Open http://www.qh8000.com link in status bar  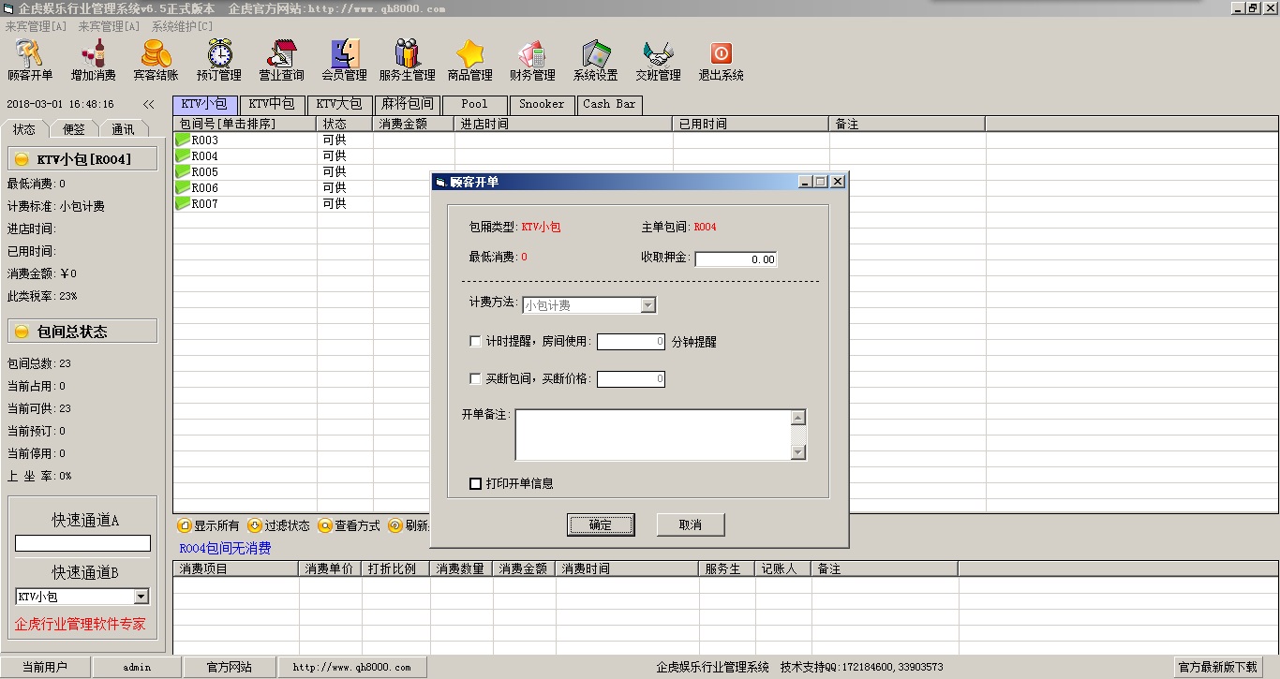click(351, 667)
